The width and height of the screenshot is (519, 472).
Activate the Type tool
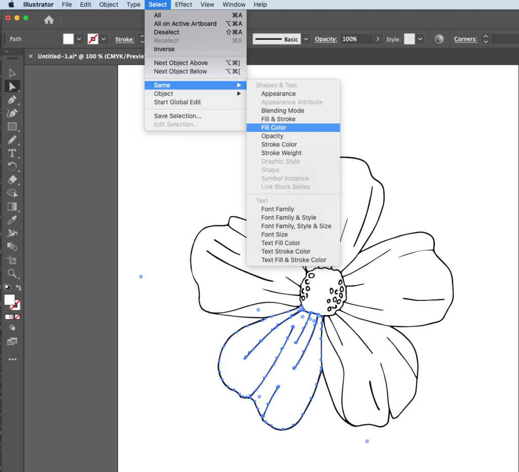(x=12, y=153)
